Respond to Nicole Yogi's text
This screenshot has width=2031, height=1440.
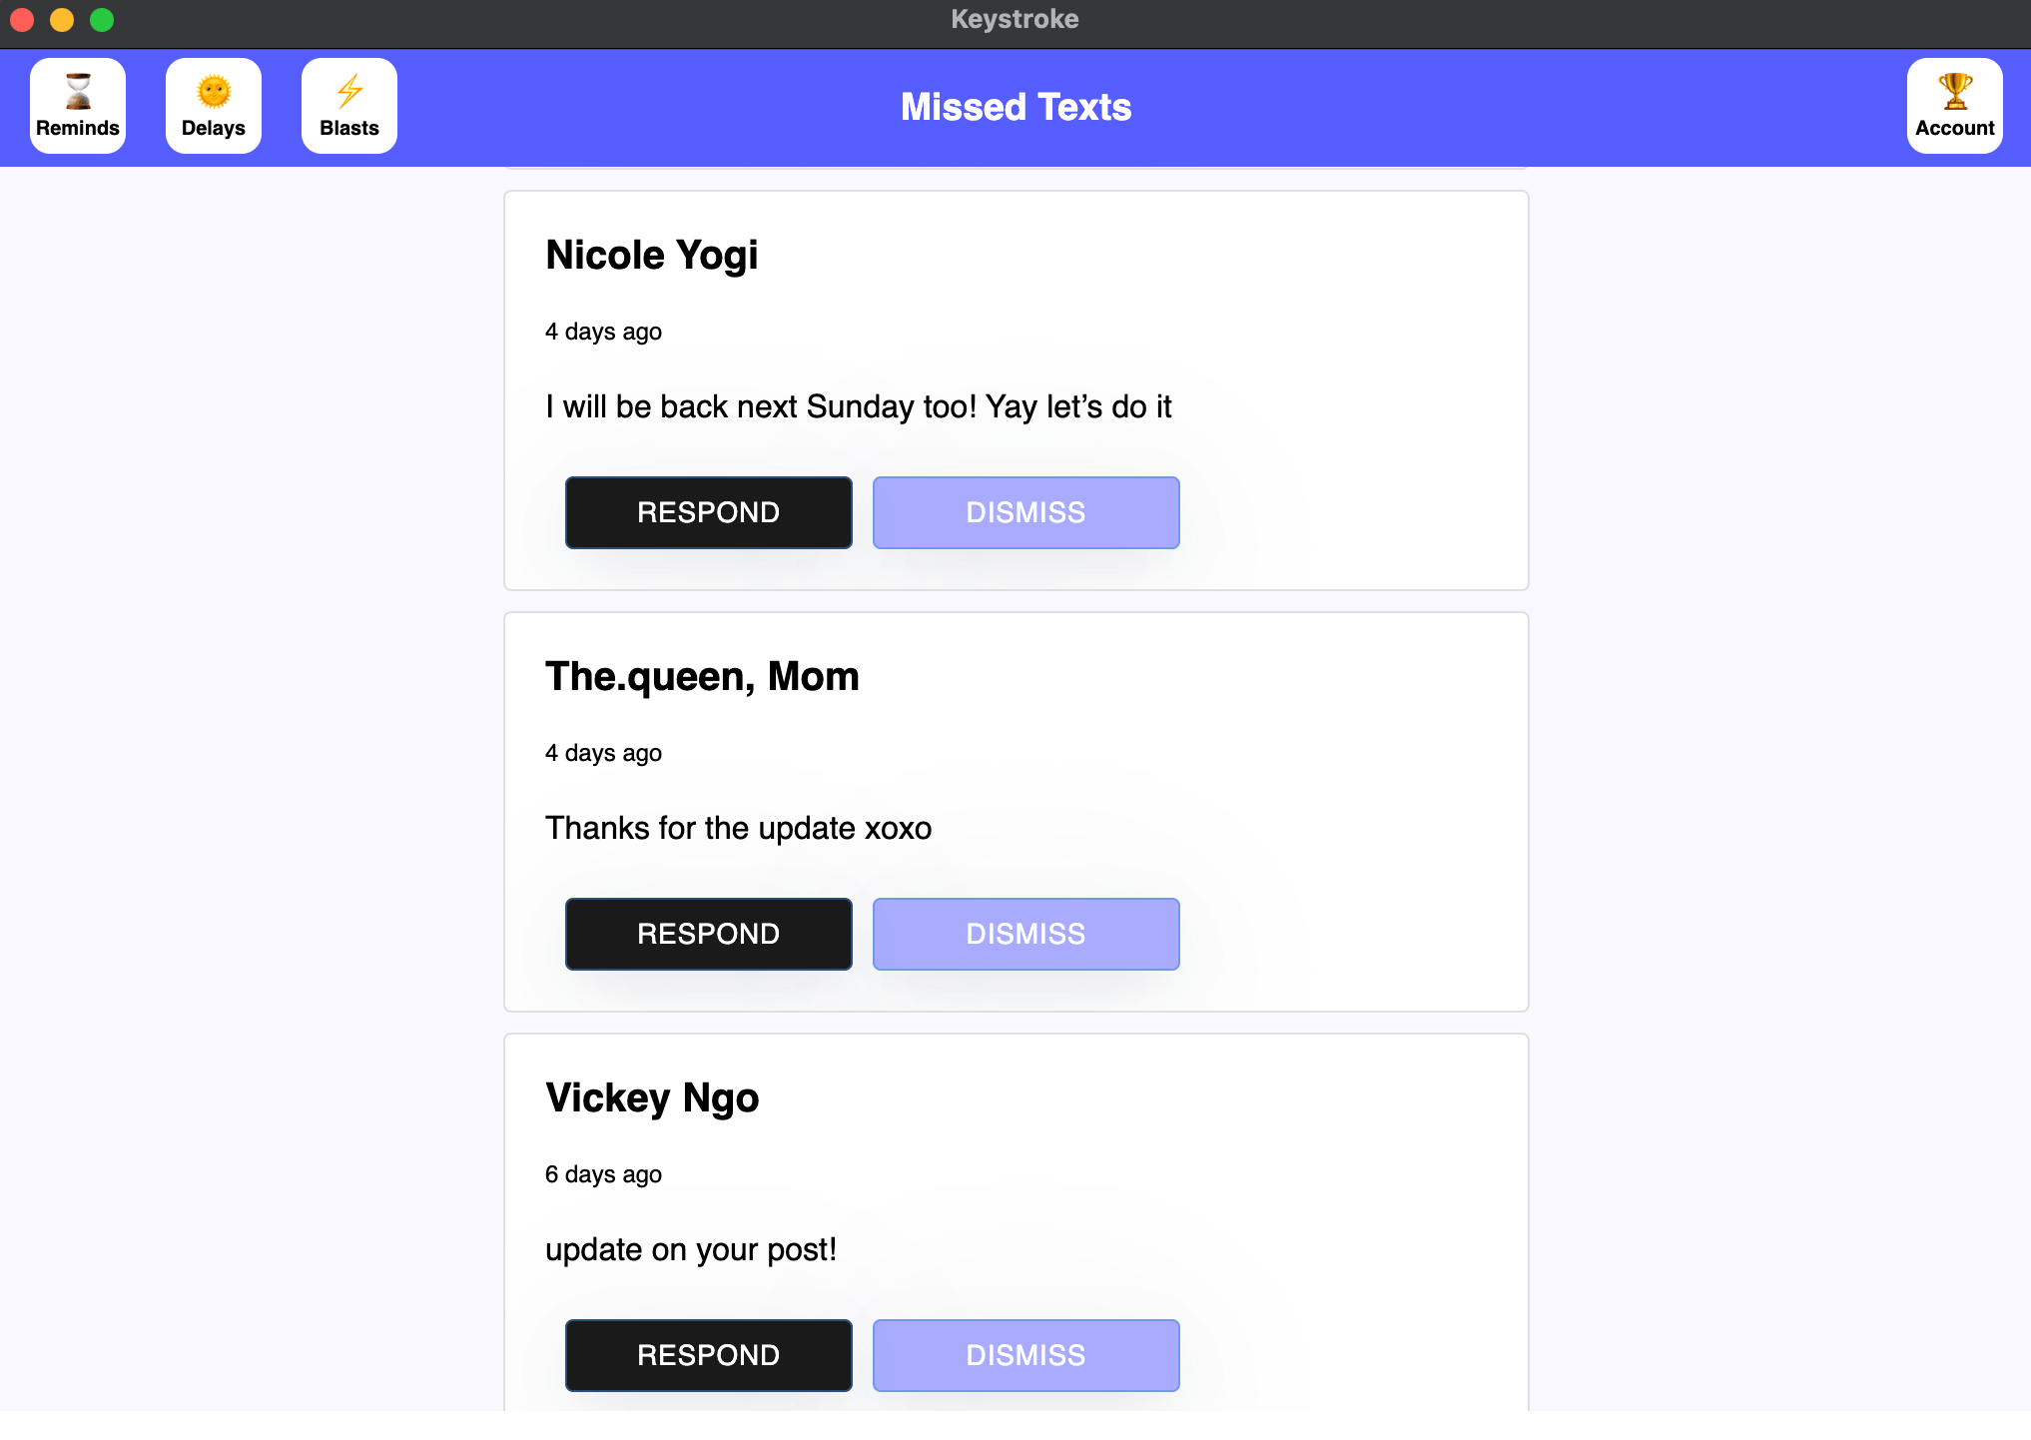coord(708,512)
